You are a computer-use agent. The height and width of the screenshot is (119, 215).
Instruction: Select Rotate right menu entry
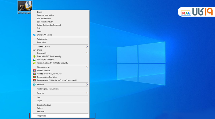point(42,39)
